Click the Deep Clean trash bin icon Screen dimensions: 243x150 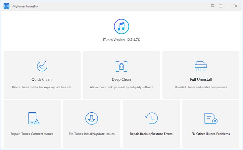tap(121, 66)
